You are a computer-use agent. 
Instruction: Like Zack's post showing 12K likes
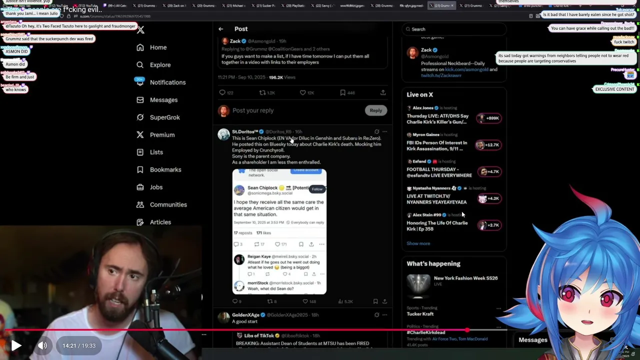click(x=302, y=92)
